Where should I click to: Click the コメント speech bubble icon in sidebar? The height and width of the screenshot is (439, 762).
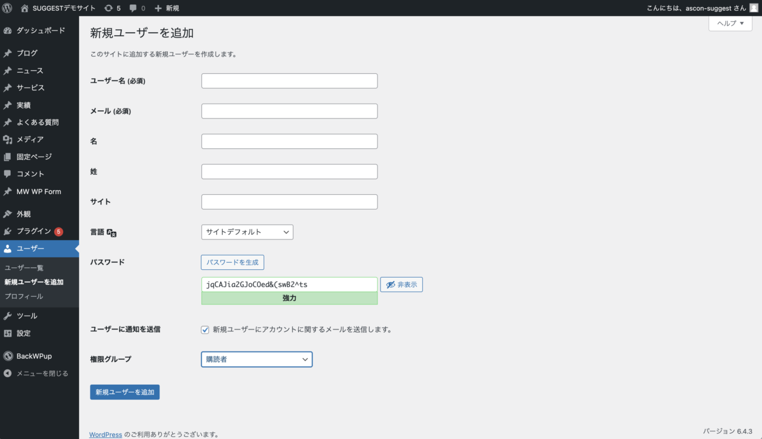coord(8,174)
